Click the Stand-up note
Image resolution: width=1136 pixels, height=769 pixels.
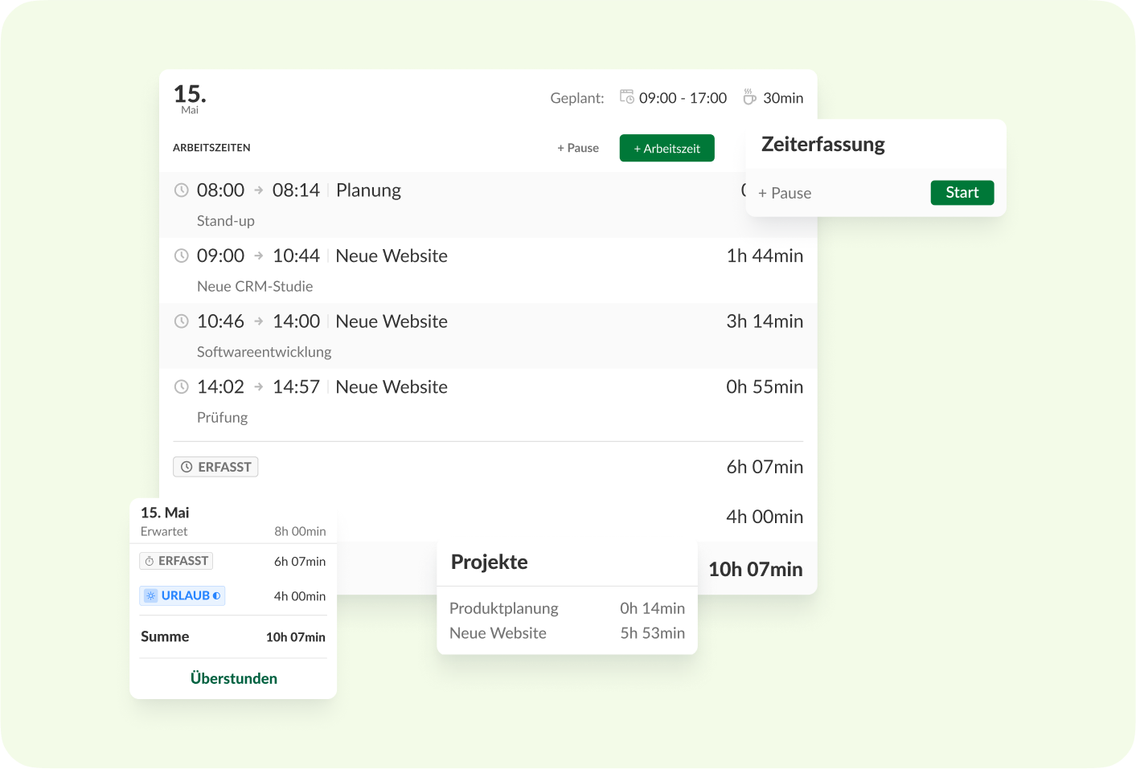pyautogui.click(x=226, y=221)
